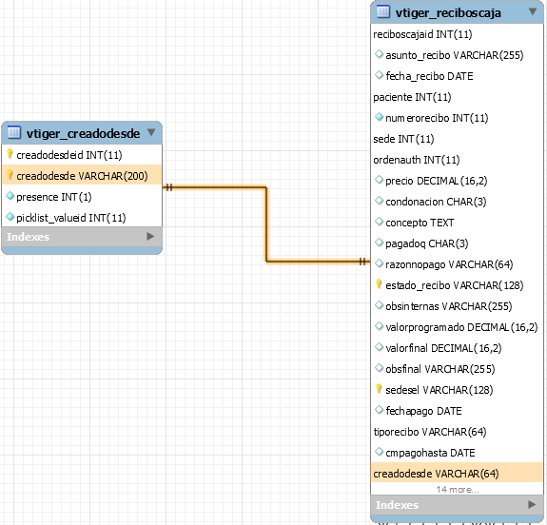Click the key icon beside creadodesdeid
The height and width of the screenshot is (525, 547).
tap(10, 154)
